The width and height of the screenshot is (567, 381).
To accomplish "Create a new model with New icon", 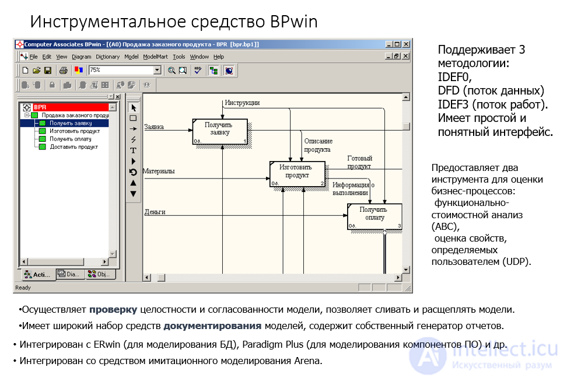I will click(x=25, y=70).
